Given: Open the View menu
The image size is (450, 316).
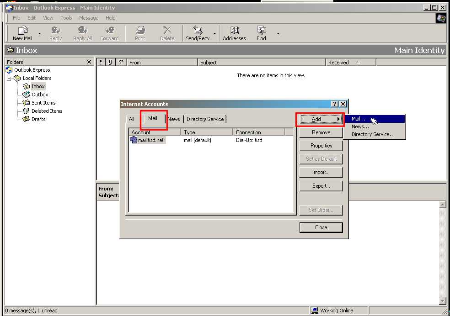Looking at the screenshot, I should [48, 18].
